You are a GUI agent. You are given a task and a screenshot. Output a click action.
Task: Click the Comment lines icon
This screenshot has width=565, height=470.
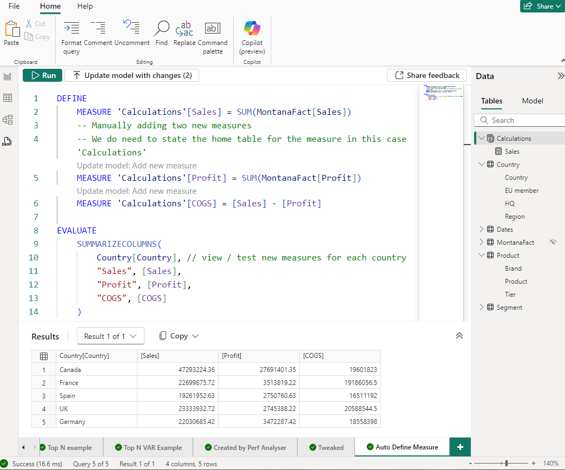coord(98,28)
